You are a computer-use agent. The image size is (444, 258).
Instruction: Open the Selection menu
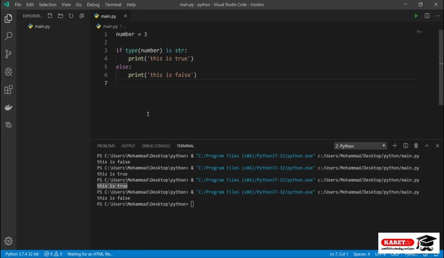click(48, 4)
